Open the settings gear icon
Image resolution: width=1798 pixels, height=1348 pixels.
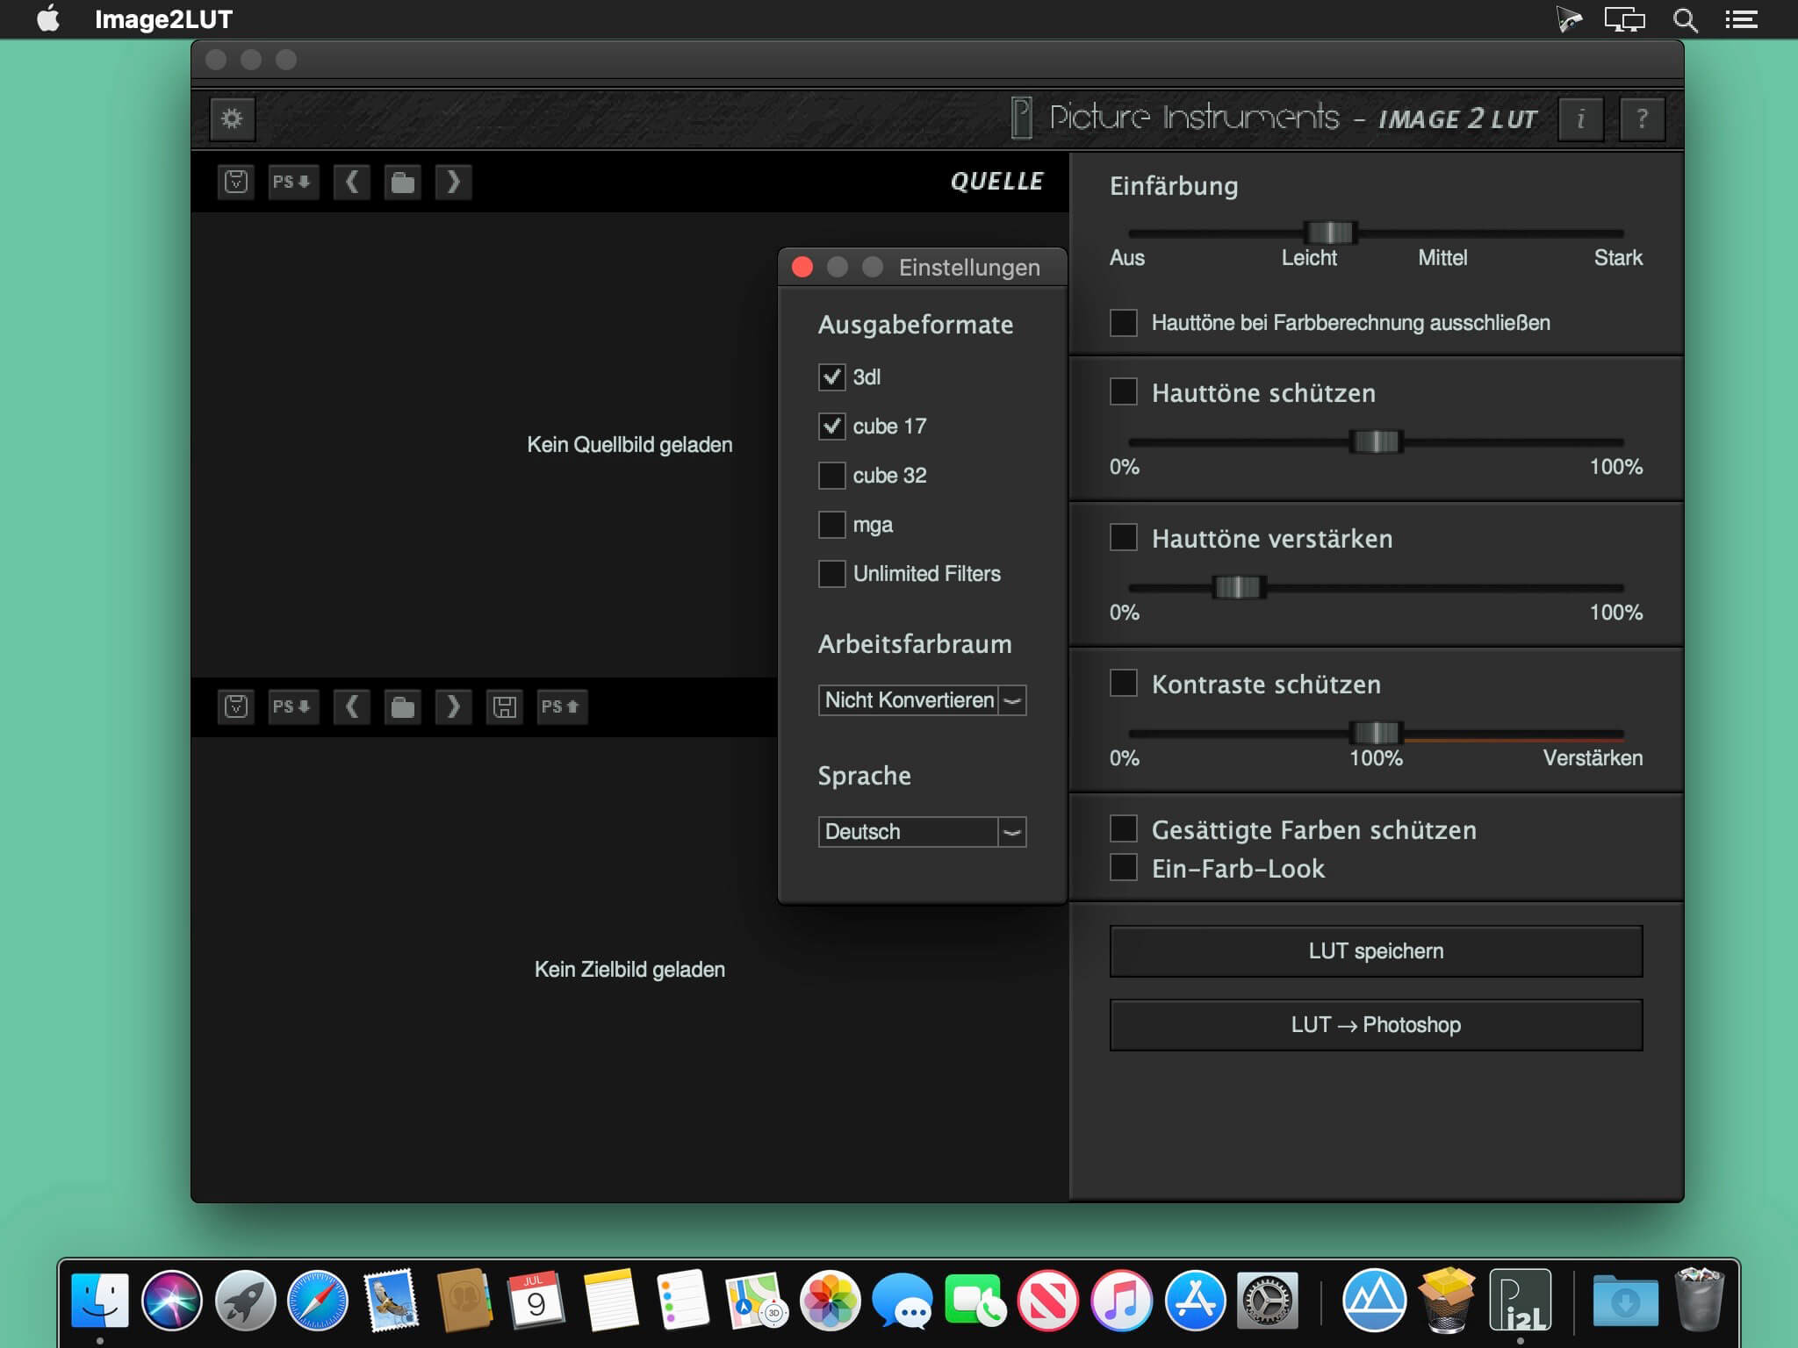[232, 118]
